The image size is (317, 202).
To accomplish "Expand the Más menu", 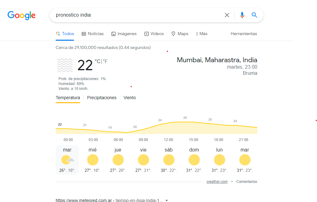I will (x=202, y=34).
